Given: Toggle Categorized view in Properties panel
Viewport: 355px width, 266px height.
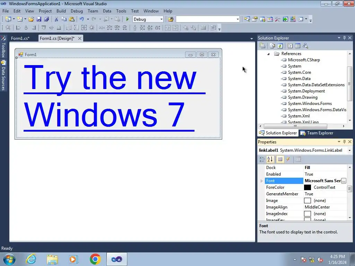Looking at the screenshot, I should (x=262, y=159).
